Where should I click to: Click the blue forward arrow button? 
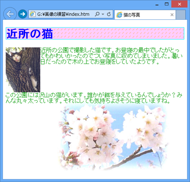22,14
